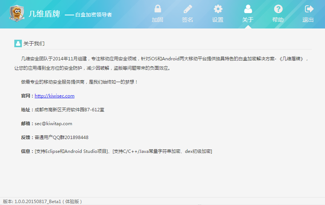Click the kiwi bird shield logo
This screenshot has height=205, width=325.
click(x=17, y=13)
